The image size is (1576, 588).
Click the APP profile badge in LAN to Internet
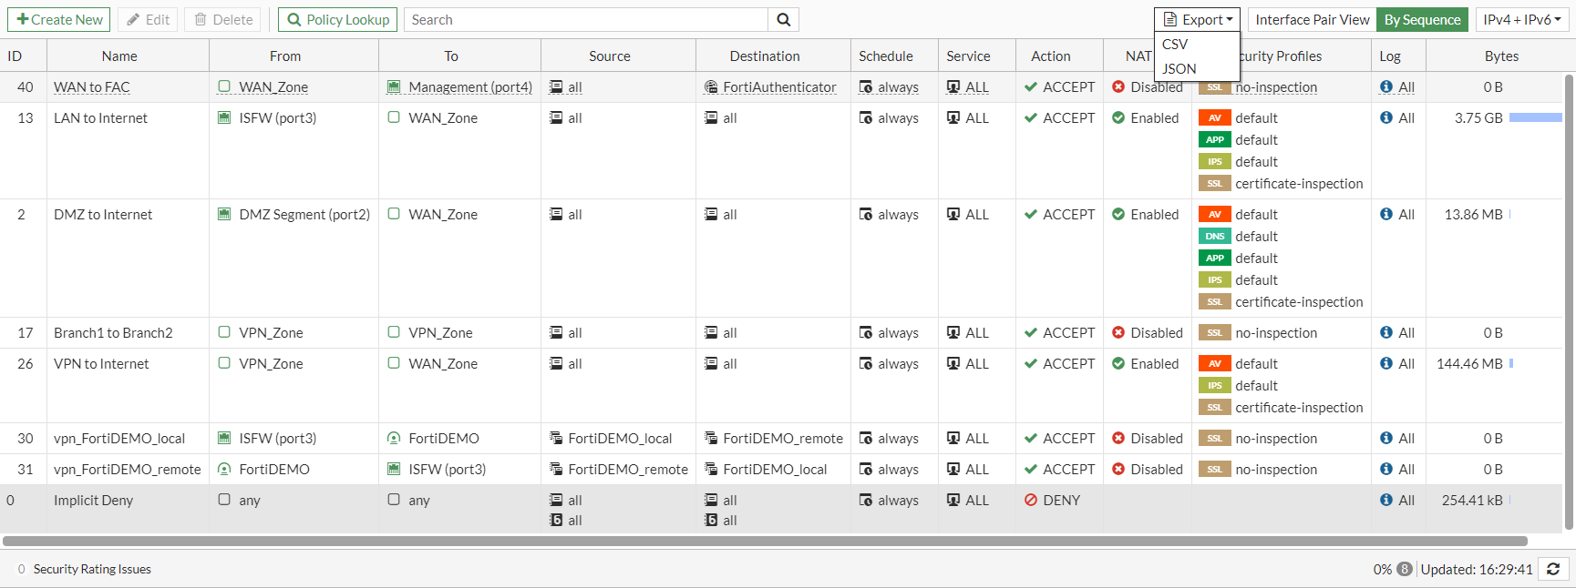point(1214,140)
